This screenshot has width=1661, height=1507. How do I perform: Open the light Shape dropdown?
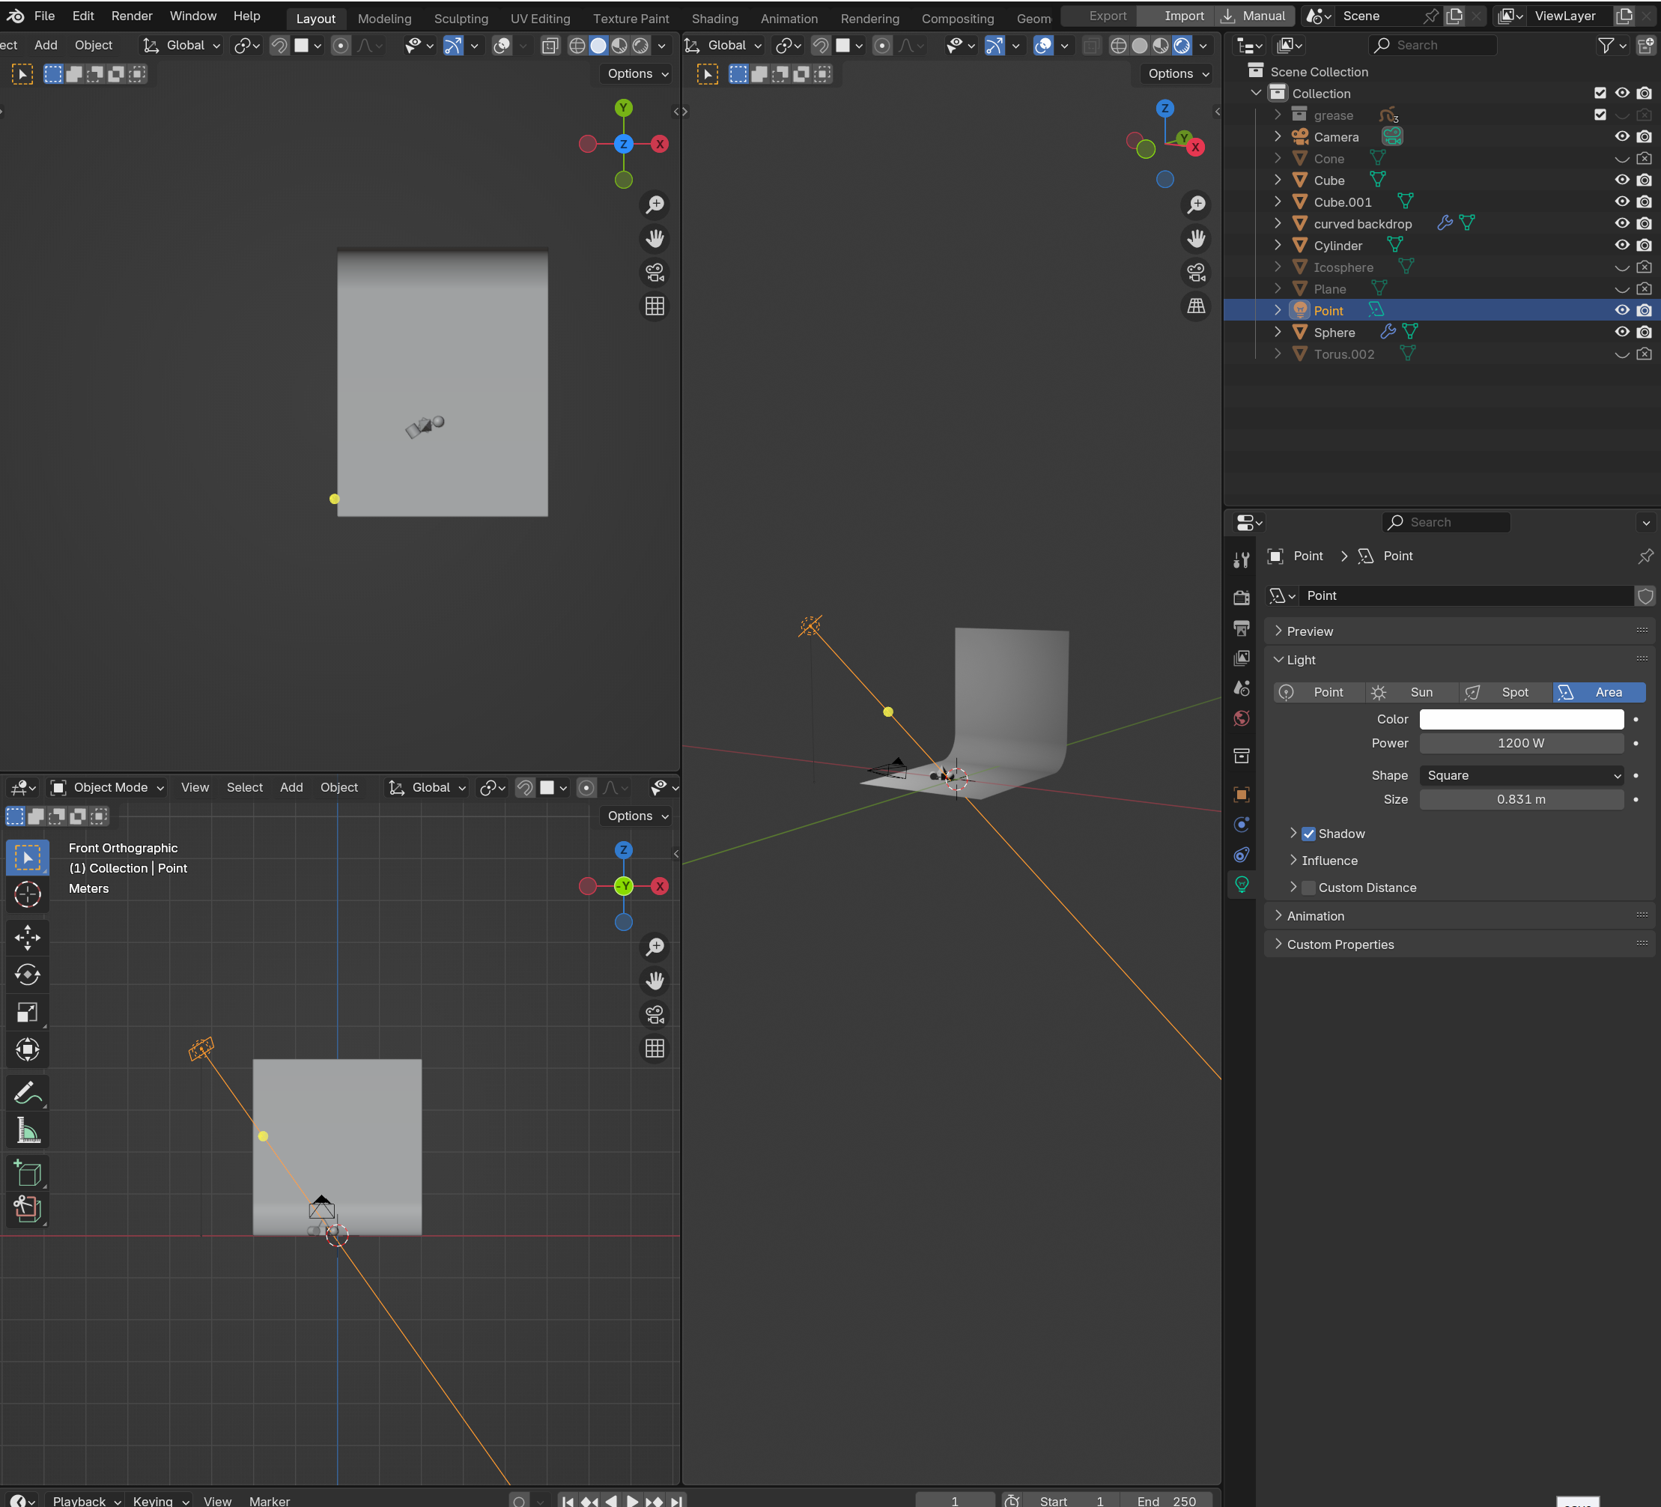coord(1521,775)
